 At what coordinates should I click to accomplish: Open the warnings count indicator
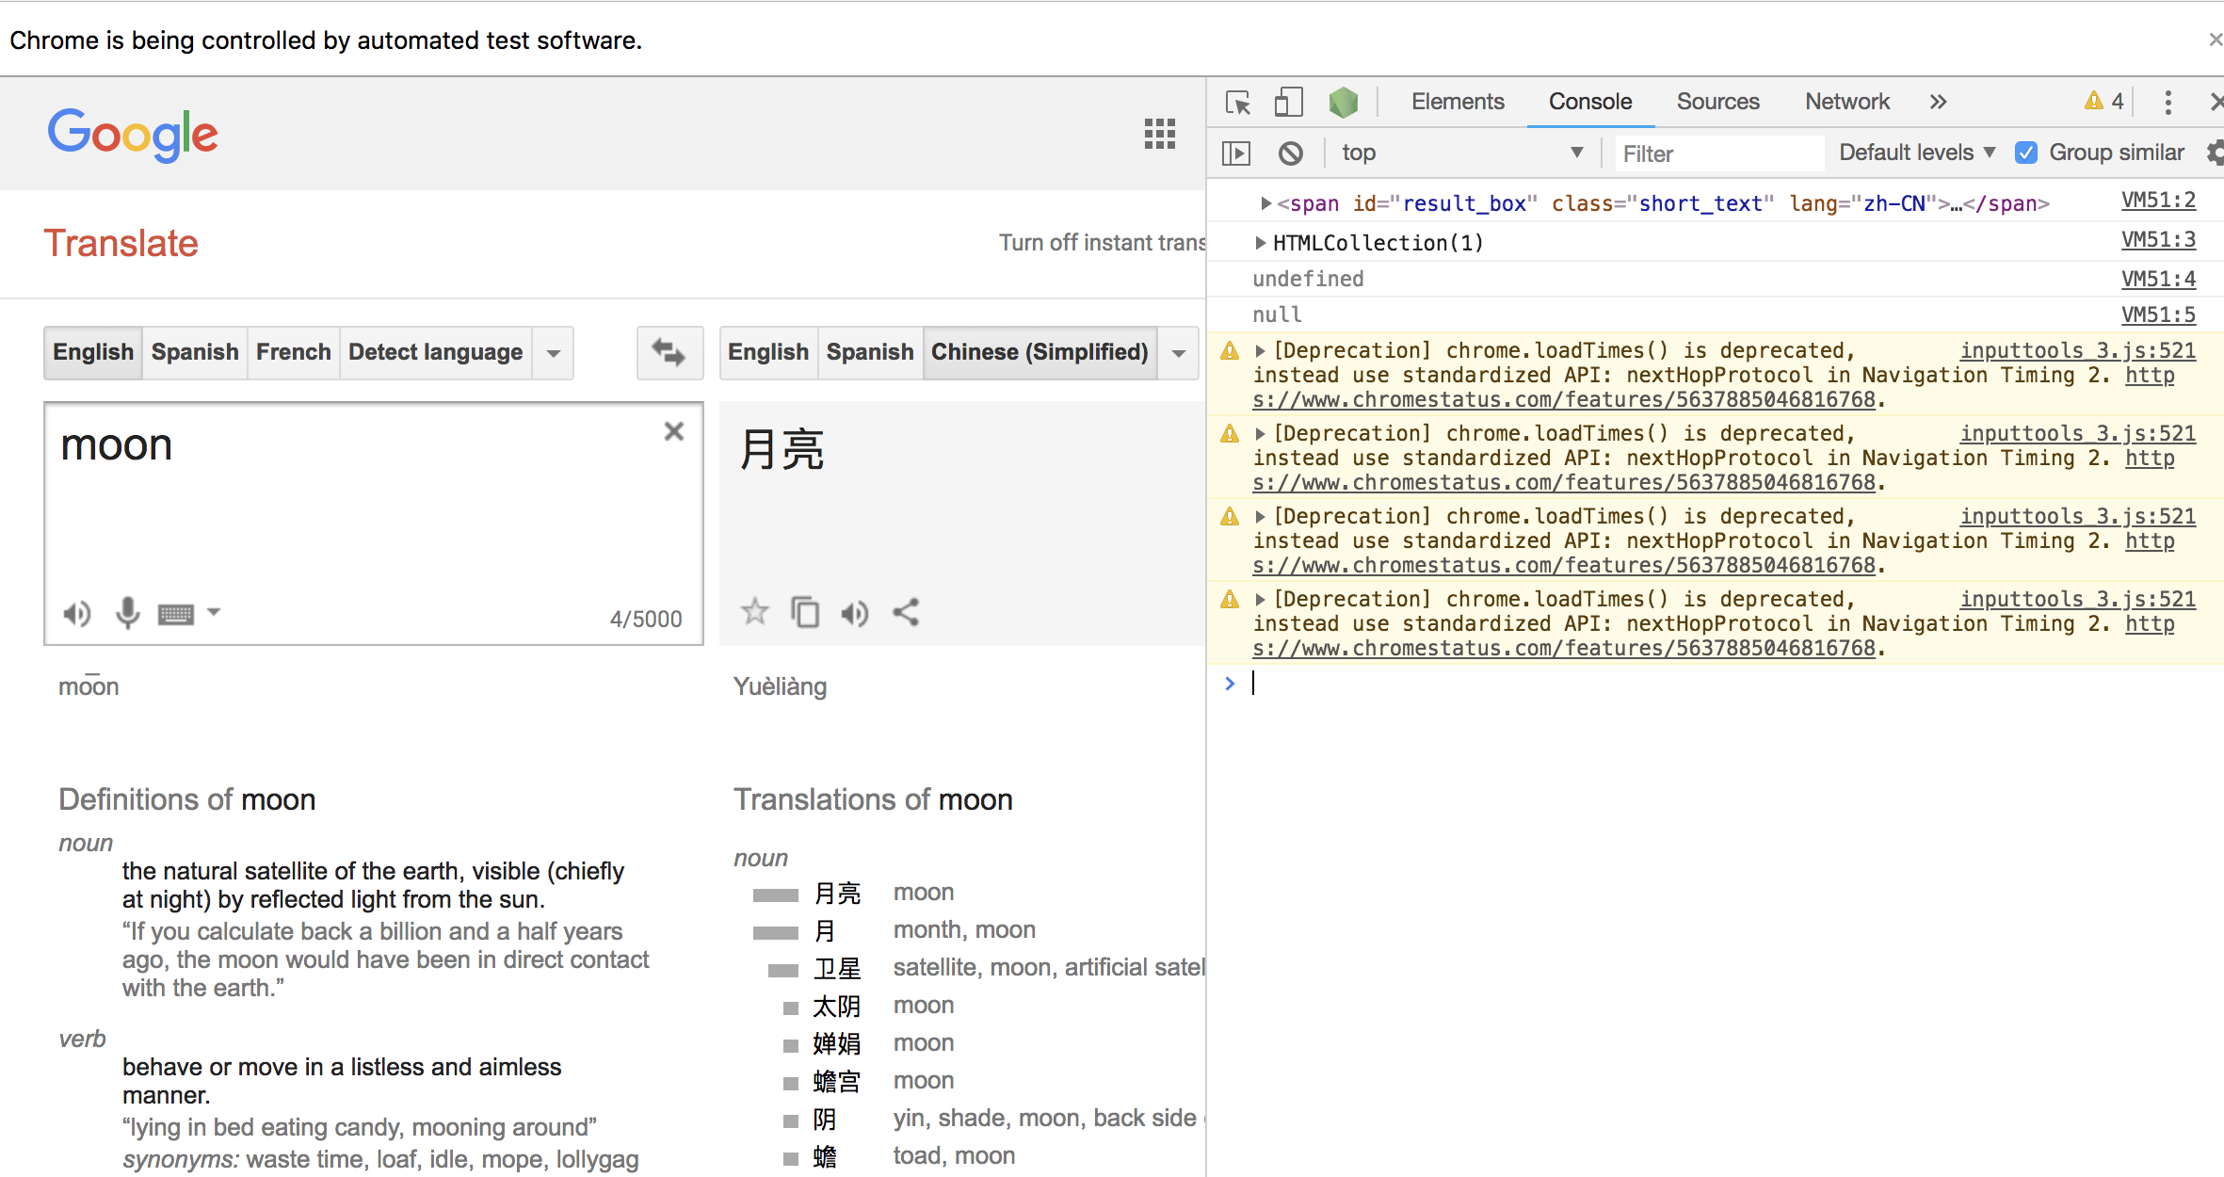tap(2104, 101)
